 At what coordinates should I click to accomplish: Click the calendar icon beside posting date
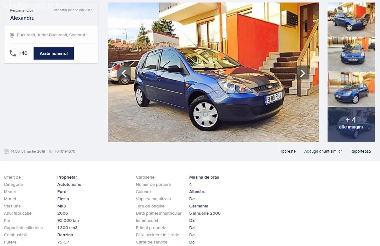click(6, 151)
